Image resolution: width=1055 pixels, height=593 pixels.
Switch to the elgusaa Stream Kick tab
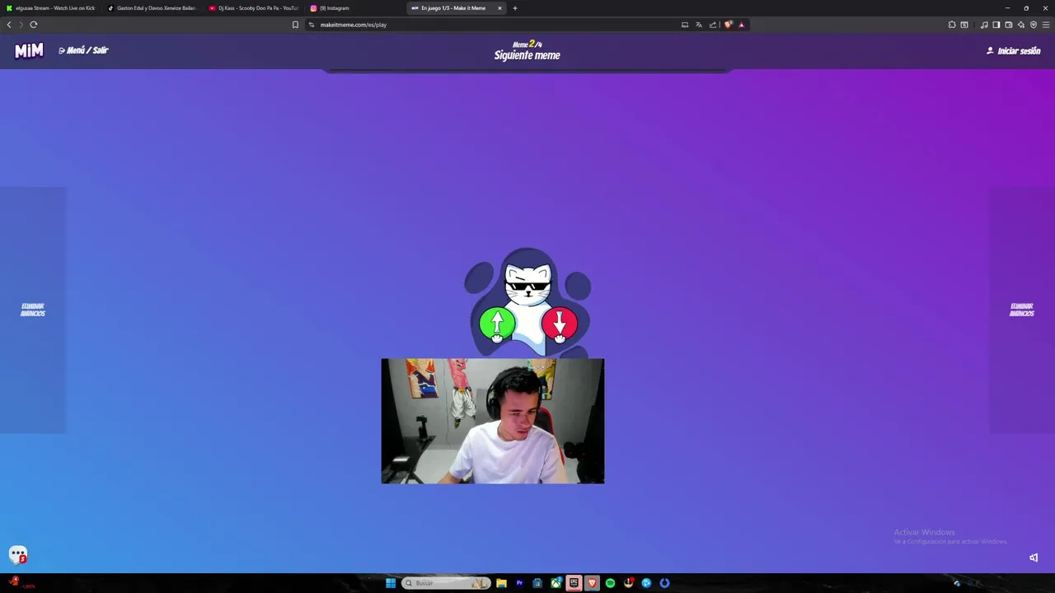51,8
